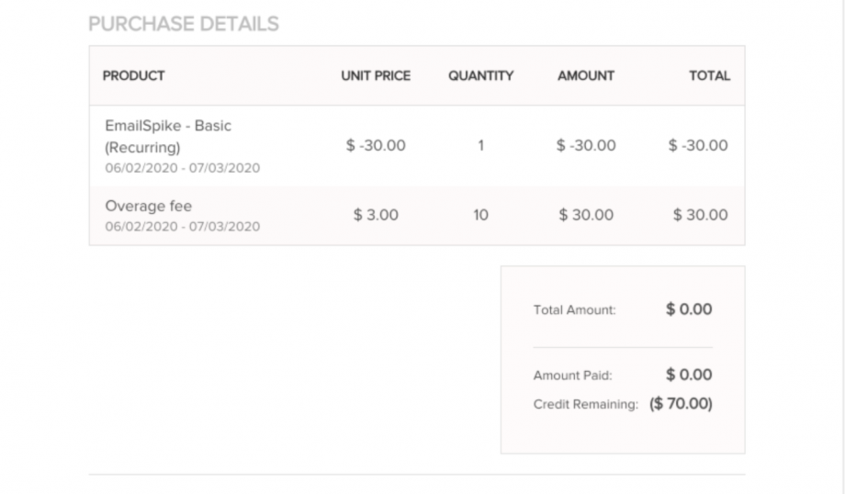Click the EmailSpike date range 06/02/2020 - 07/03/2020
Screen dimensions: 845x494
[x=182, y=168]
